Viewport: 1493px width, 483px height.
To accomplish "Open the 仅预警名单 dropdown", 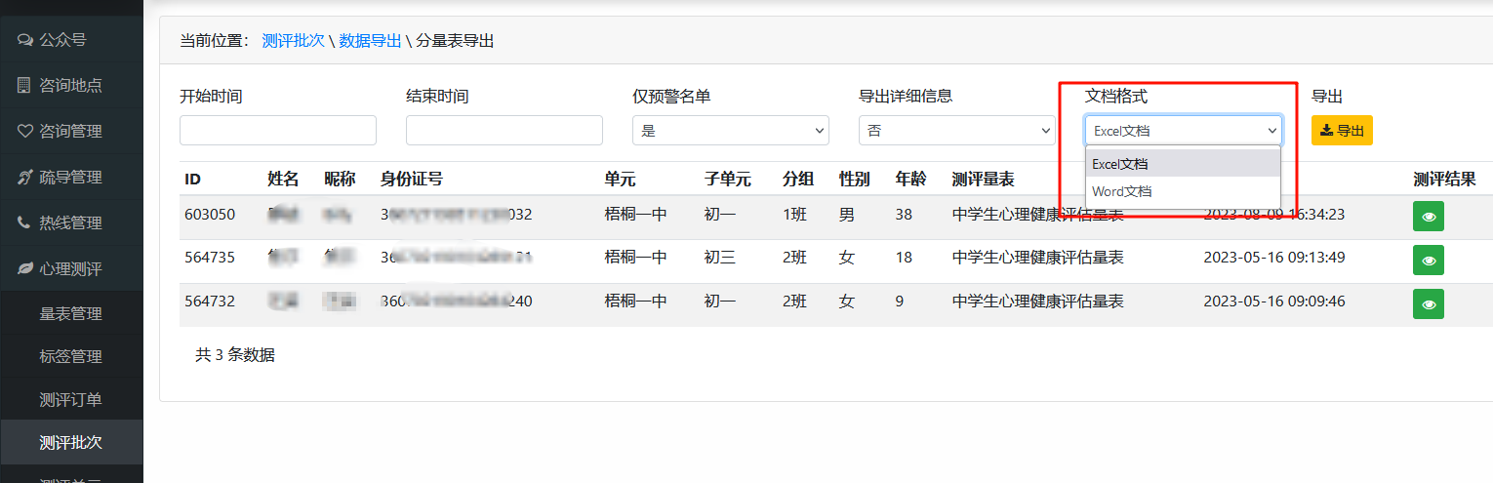I will [731, 131].
